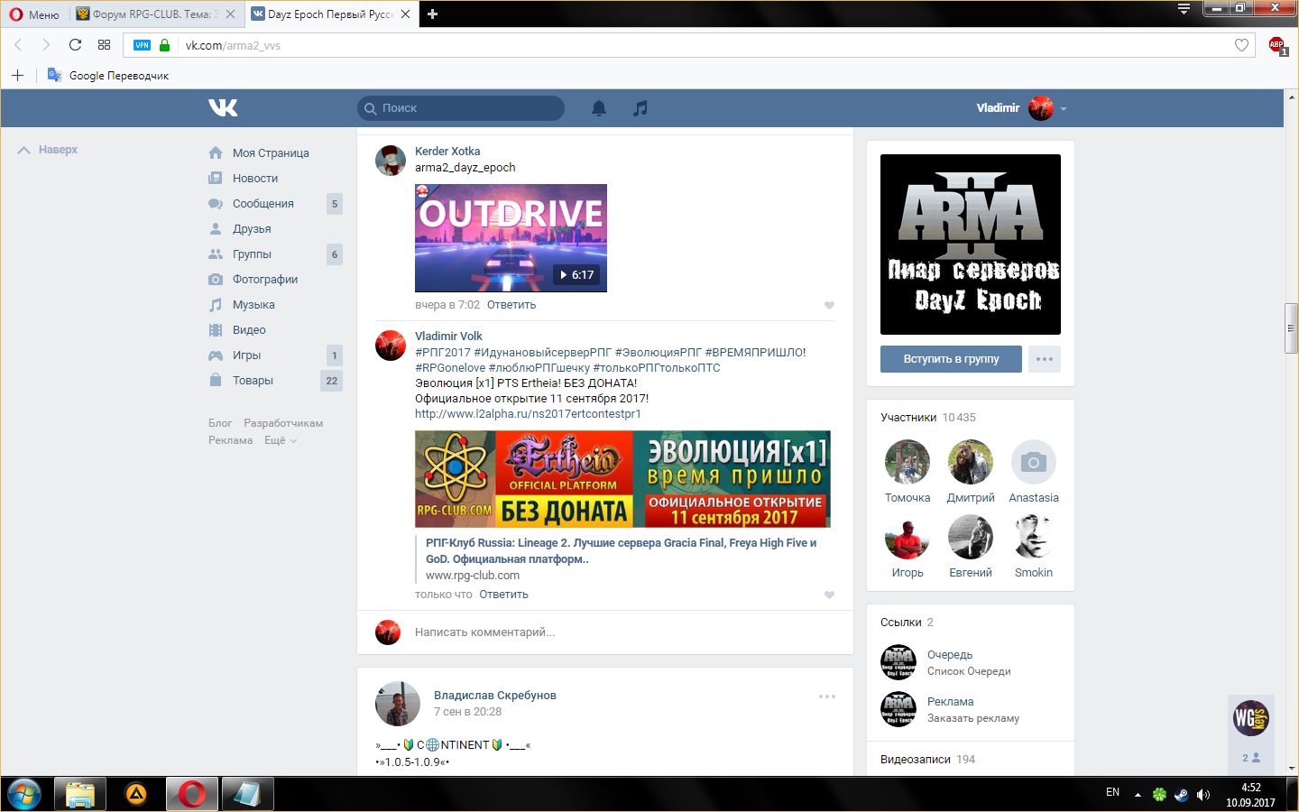Open a new tab with plus icon

coord(432,14)
